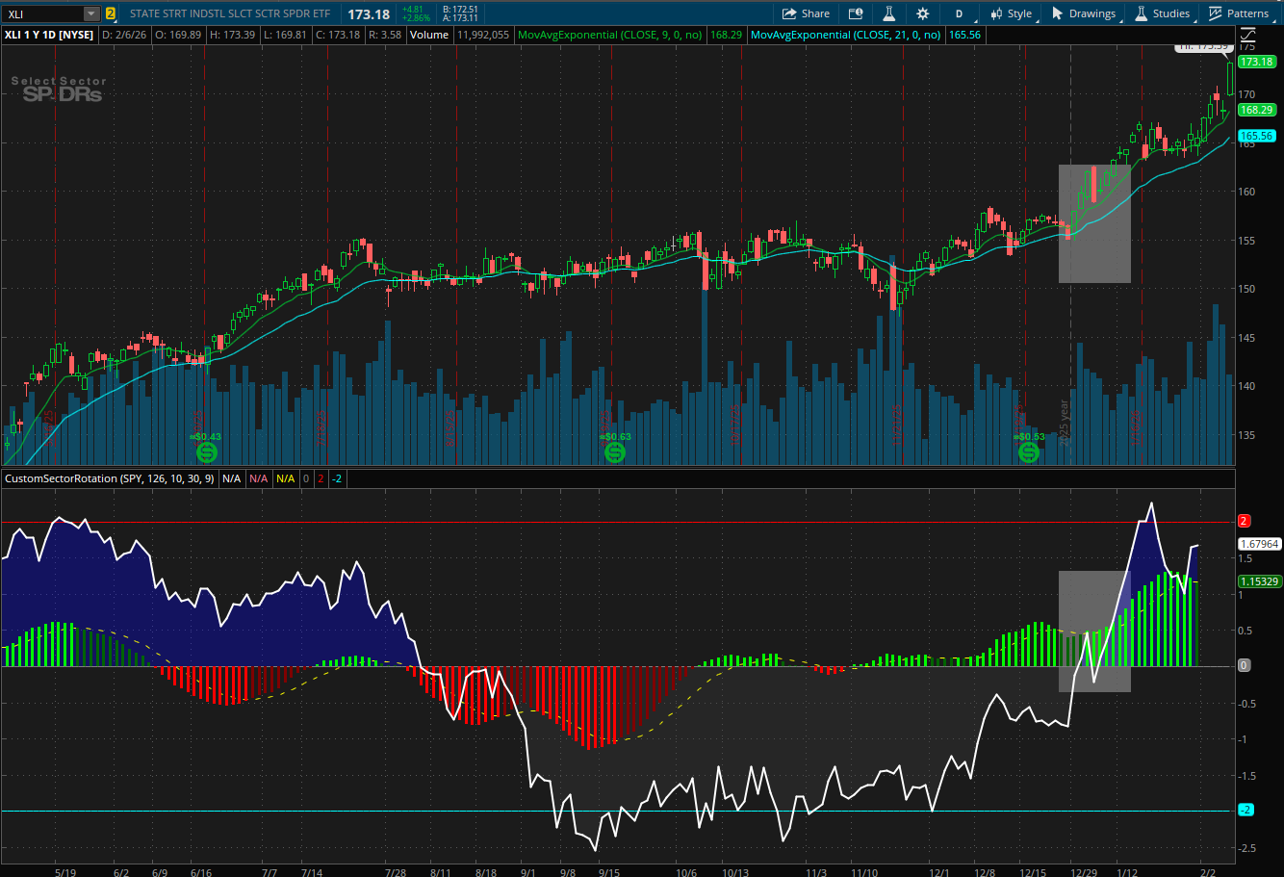Open the chart settings gear icon
This screenshot has height=877, width=1284.
922,13
